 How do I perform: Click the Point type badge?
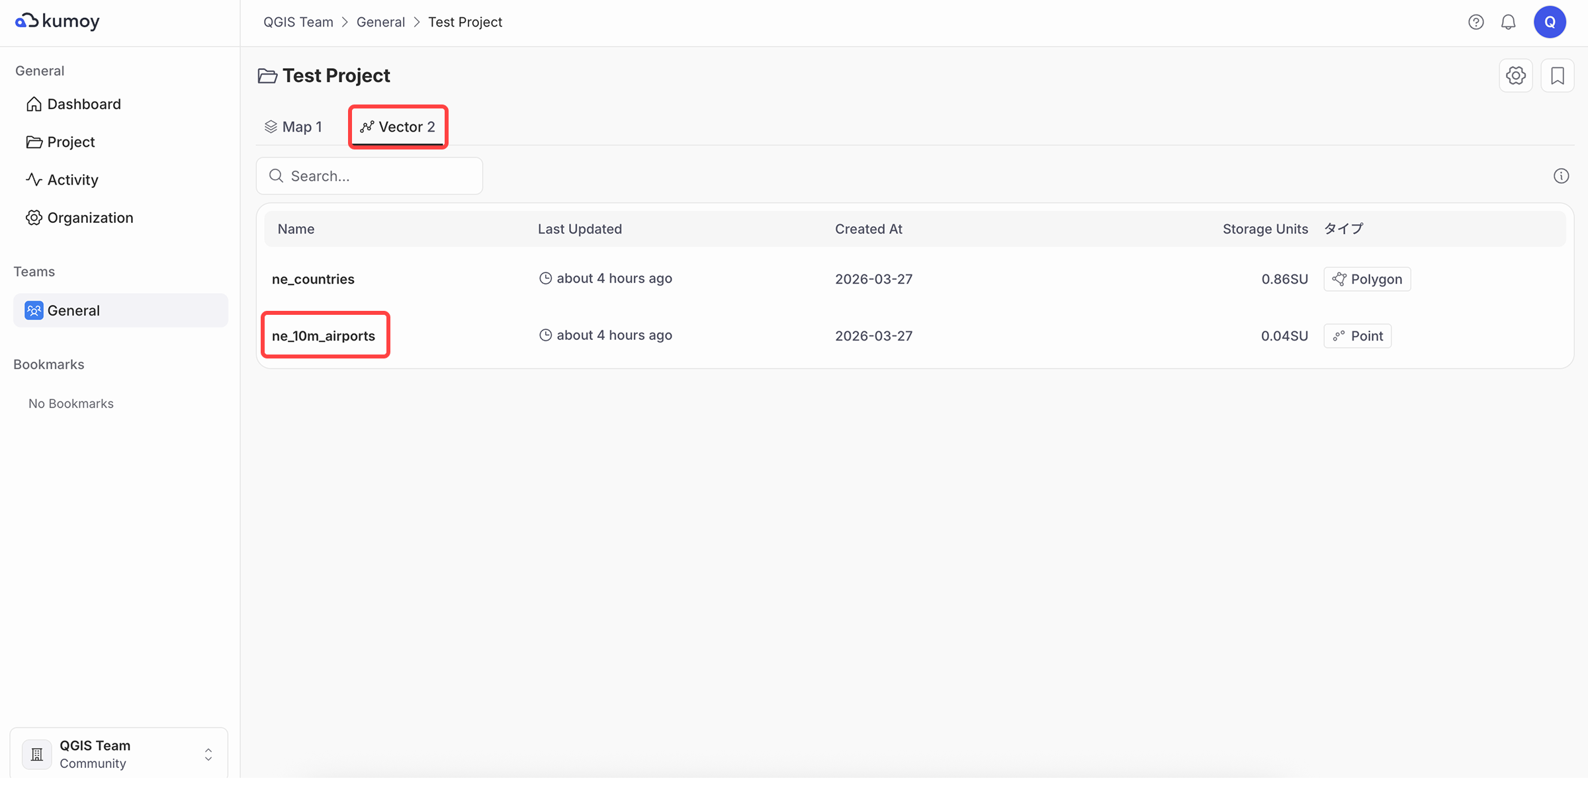click(1357, 336)
